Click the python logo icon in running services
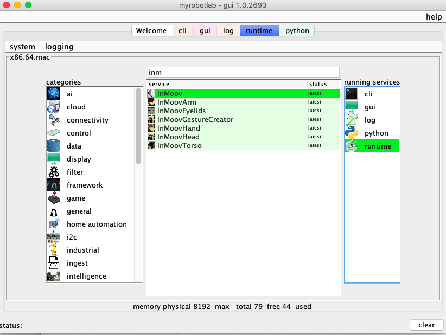The height and width of the screenshot is (335, 446). point(352,133)
